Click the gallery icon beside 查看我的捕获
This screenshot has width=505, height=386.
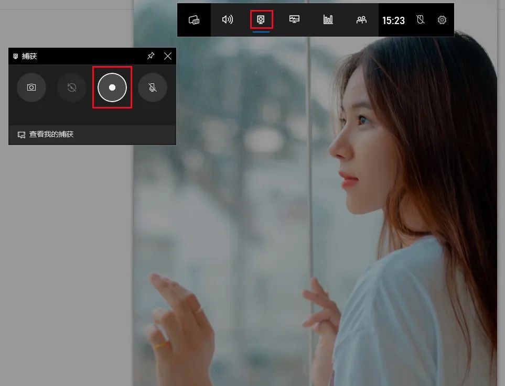click(x=22, y=135)
